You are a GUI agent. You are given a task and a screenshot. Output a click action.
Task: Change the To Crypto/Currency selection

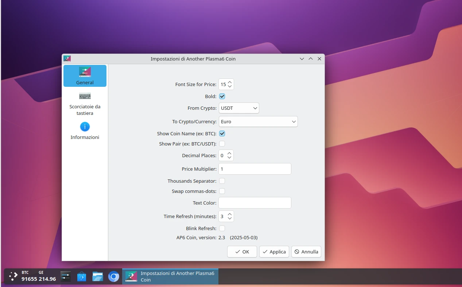[258, 121]
